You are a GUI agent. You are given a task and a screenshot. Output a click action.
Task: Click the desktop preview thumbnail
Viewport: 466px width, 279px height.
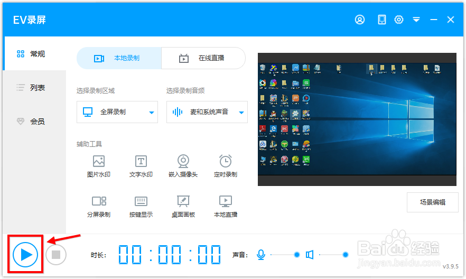tap(357, 119)
